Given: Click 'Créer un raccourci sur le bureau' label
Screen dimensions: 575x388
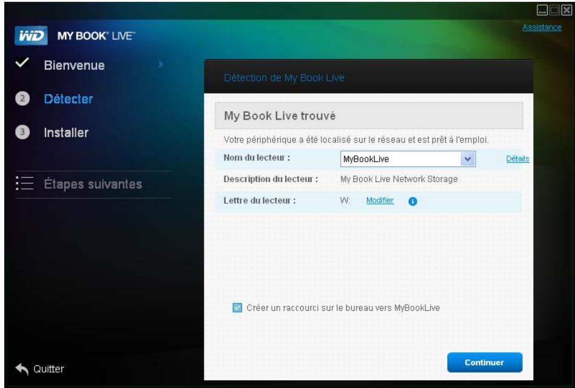Looking at the screenshot, I should click(x=343, y=308).
